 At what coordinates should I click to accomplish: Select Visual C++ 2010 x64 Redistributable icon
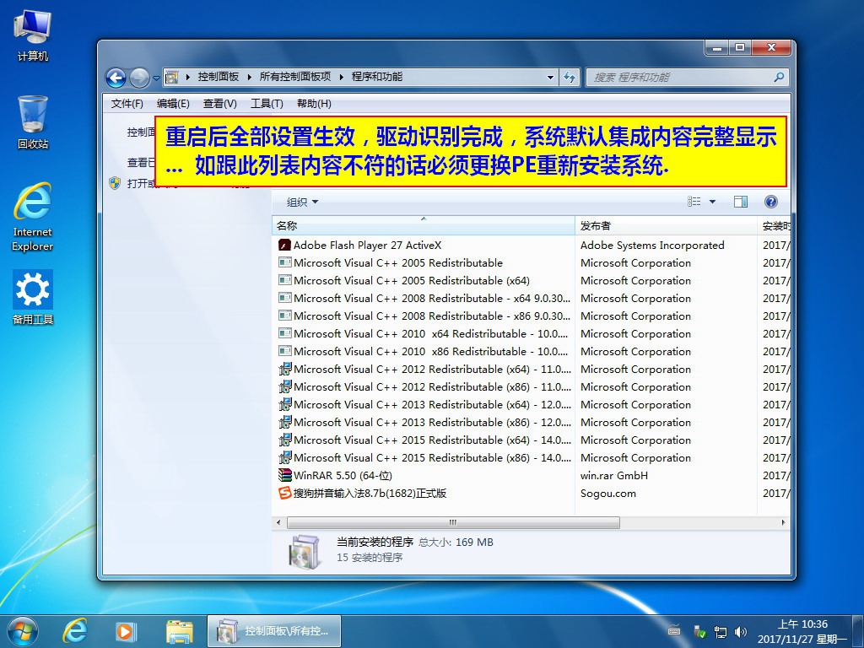[284, 333]
